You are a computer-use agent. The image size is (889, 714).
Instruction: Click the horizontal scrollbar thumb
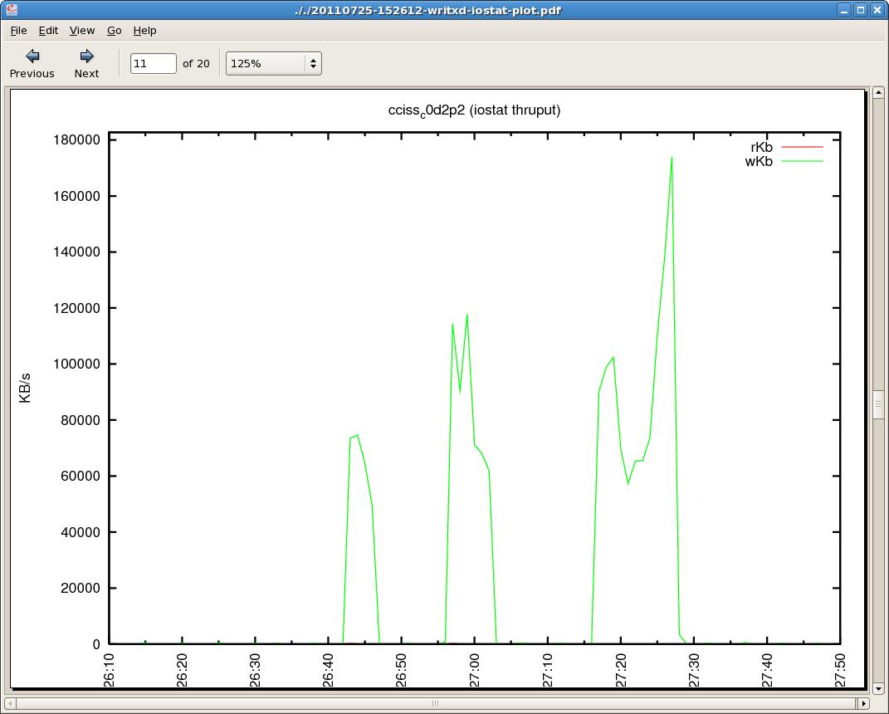click(435, 704)
